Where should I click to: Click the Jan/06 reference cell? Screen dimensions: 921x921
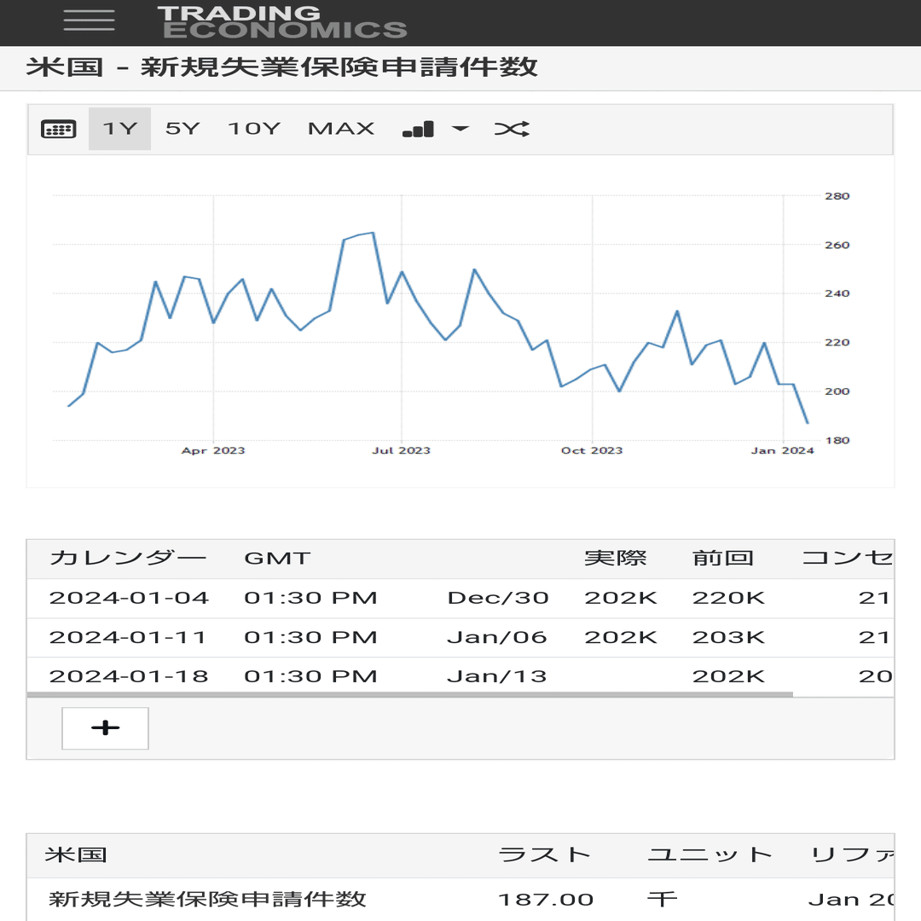coord(497,637)
